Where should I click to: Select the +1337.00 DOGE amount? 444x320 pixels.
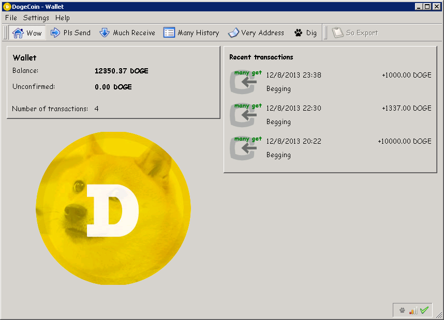(x=407, y=108)
